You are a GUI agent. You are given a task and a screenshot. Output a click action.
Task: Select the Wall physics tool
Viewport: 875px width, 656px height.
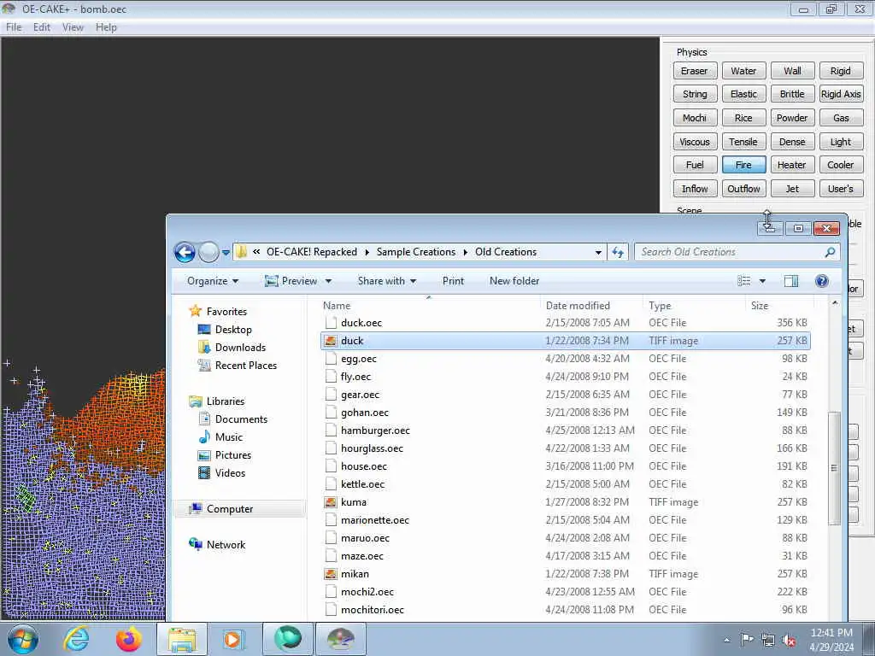coord(792,71)
